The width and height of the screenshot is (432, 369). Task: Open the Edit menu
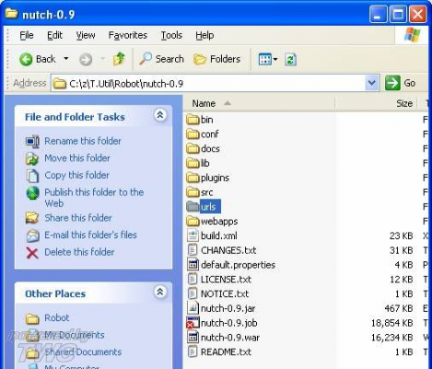[x=54, y=35]
